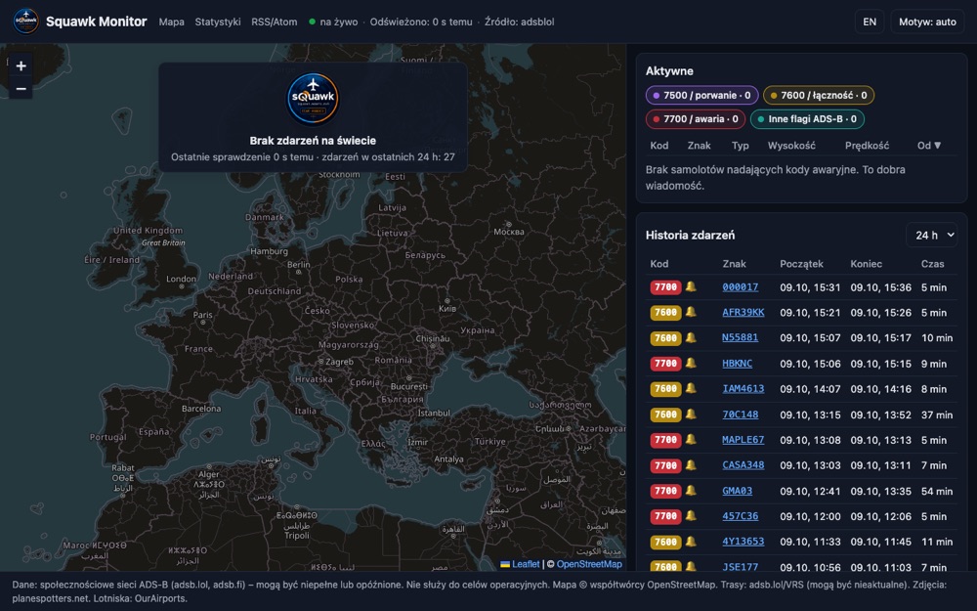Click the Historia zdarzeń panel heading
The image size is (977, 611).
[690, 235]
